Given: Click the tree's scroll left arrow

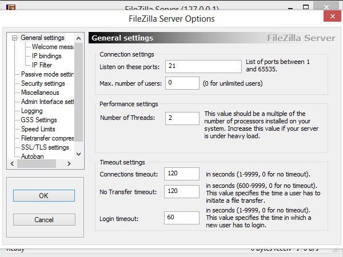Looking at the screenshot, I should tap(12, 164).
